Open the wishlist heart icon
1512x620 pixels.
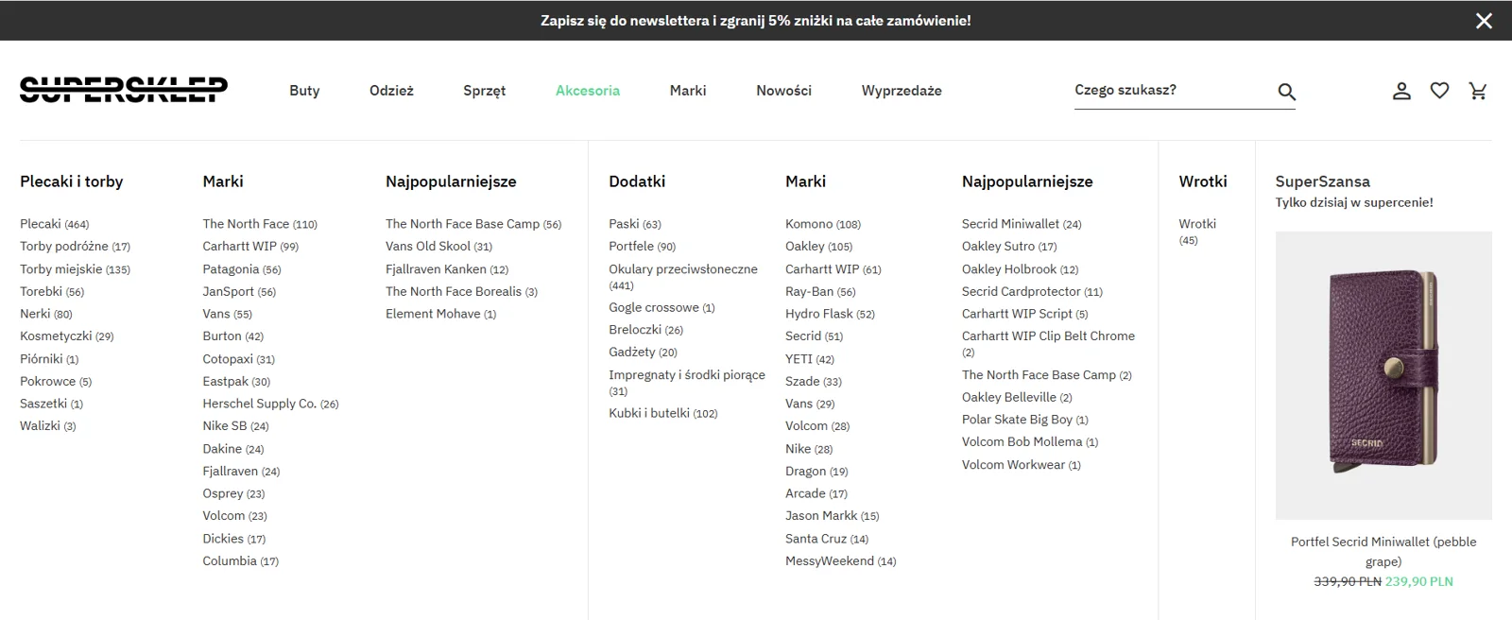point(1439,91)
